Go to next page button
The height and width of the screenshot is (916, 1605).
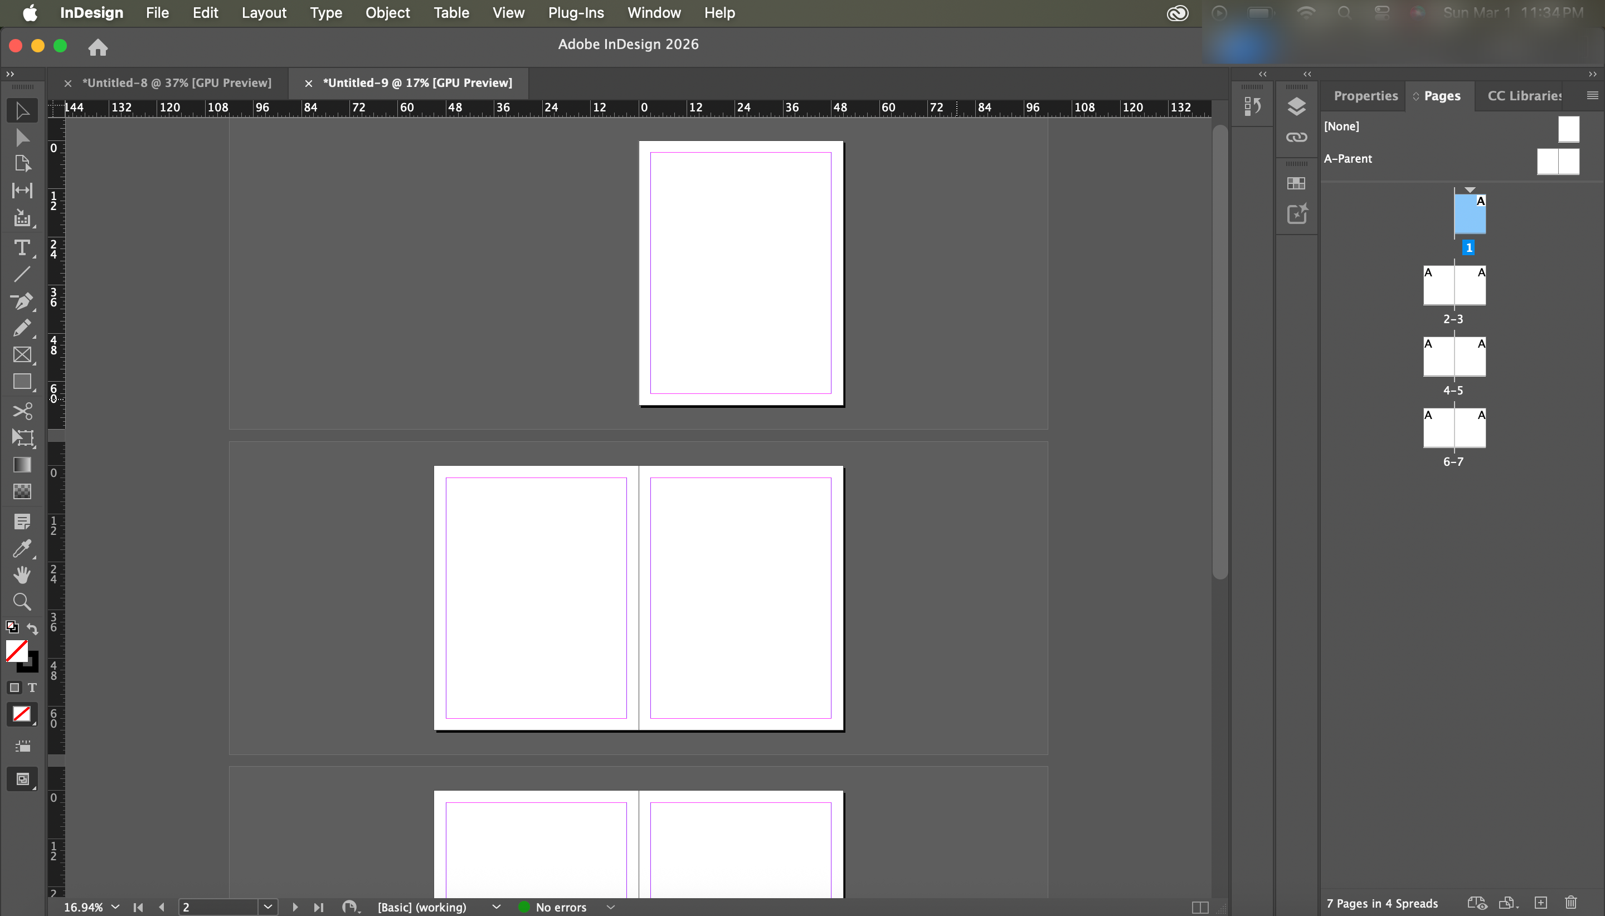[295, 907]
